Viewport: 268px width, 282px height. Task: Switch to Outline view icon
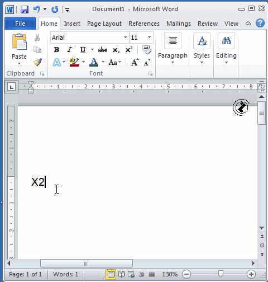142,274
